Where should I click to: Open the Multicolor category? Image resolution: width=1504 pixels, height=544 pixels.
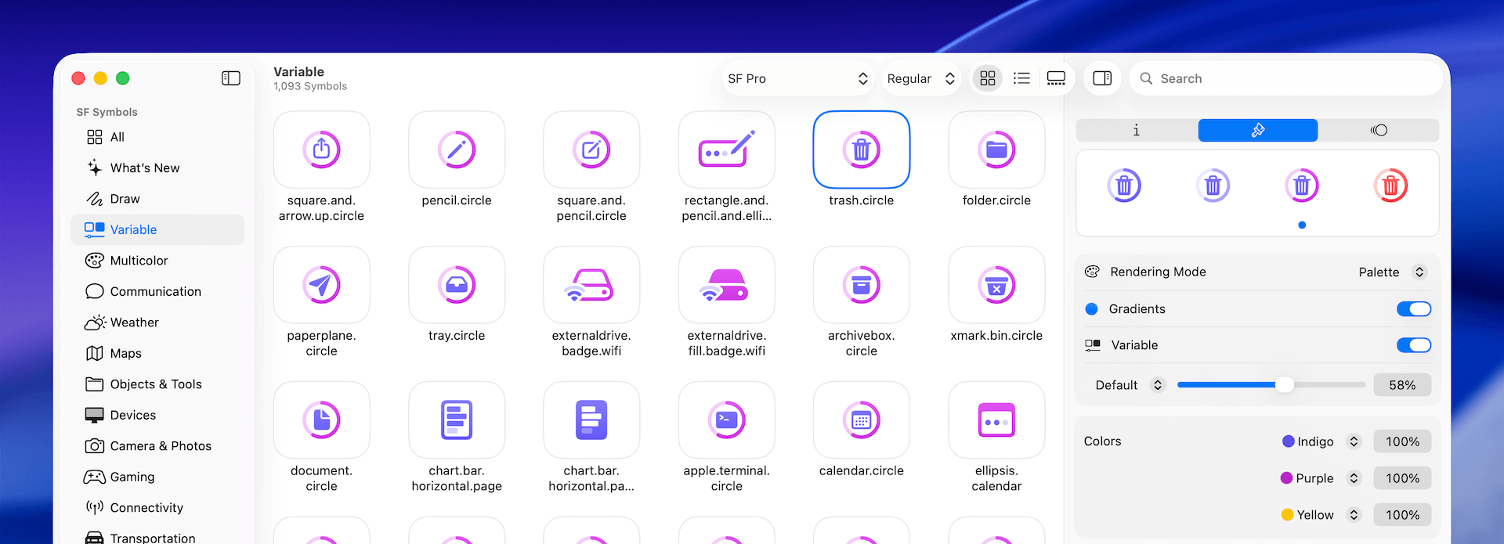pos(139,261)
